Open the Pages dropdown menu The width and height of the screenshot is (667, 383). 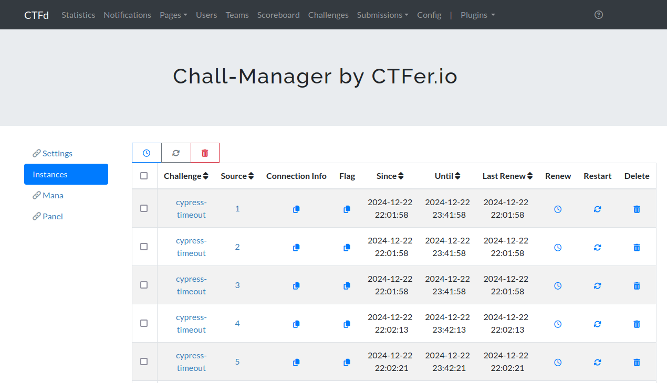point(173,15)
